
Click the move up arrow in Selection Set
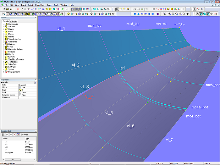7,134
